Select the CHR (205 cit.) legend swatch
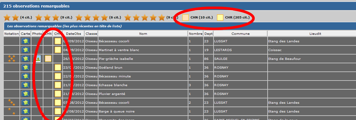Image resolution: width=356 pixels, height=120 pixels. point(220,18)
